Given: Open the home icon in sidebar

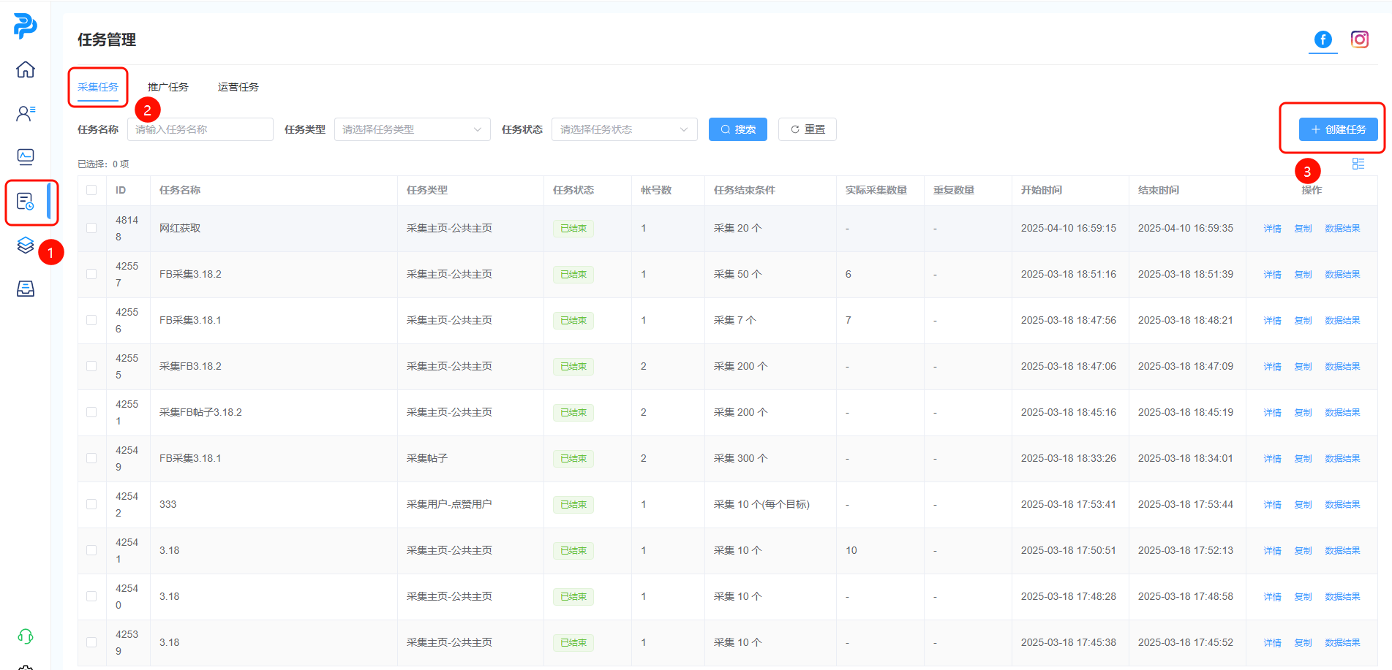Looking at the screenshot, I should click(x=26, y=69).
